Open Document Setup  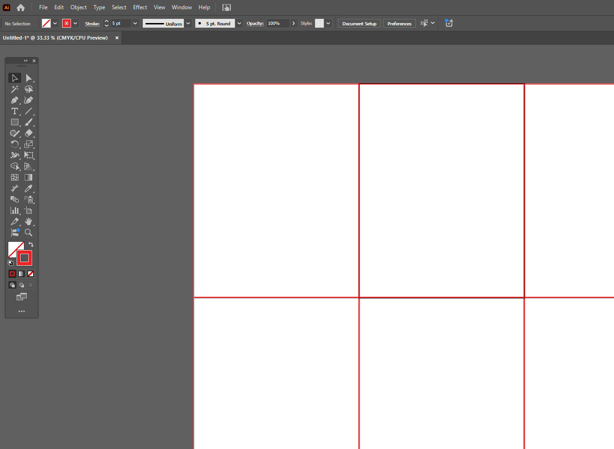click(x=359, y=23)
